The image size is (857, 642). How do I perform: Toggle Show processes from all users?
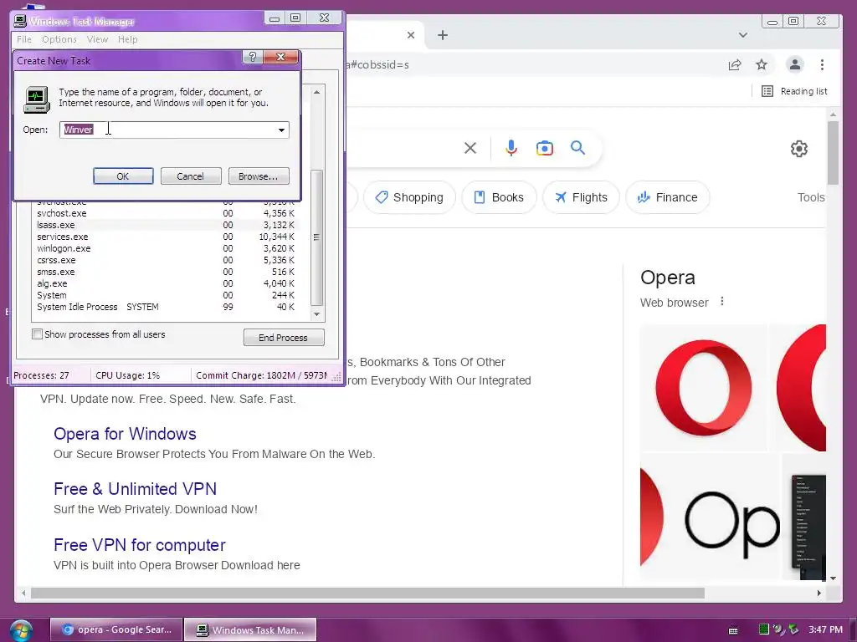(x=37, y=334)
